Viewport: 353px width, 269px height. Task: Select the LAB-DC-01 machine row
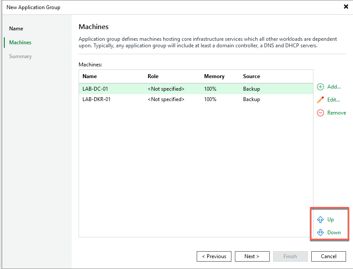tap(95, 89)
